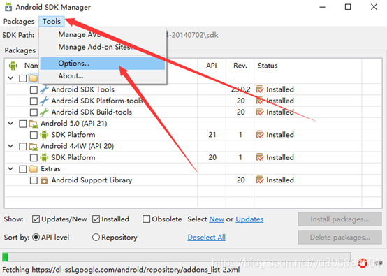
Task: Check the Android SDK Tools checkbox
Action: 34,89
